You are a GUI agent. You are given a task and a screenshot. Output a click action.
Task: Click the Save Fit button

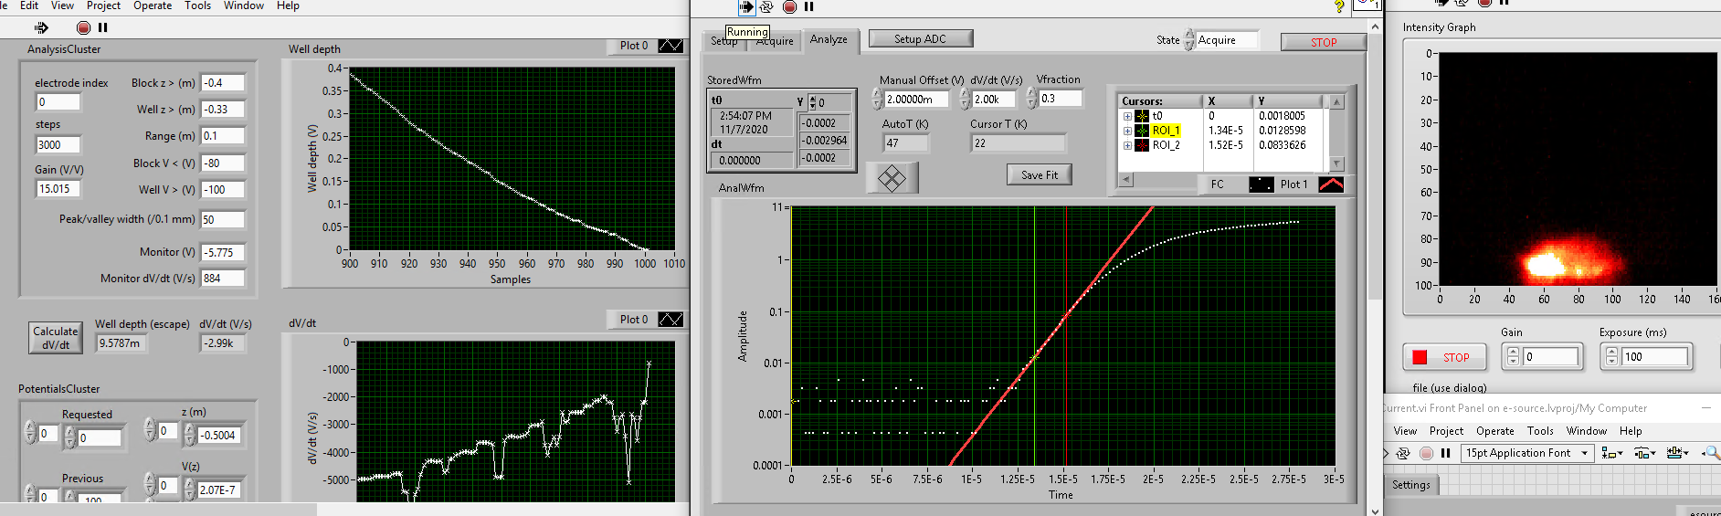1039,174
